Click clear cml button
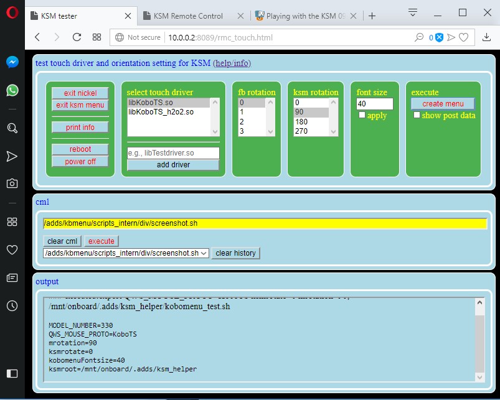The width and height of the screenshot is (500, 400). tap(62, 241)
